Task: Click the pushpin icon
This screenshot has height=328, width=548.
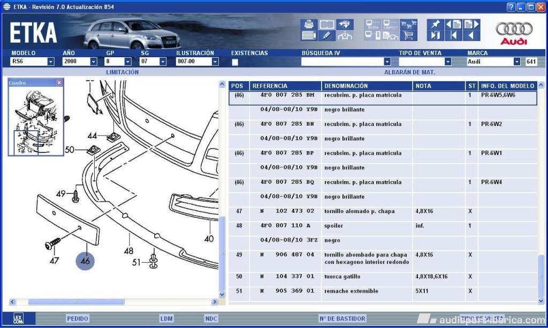Action: 436,25
